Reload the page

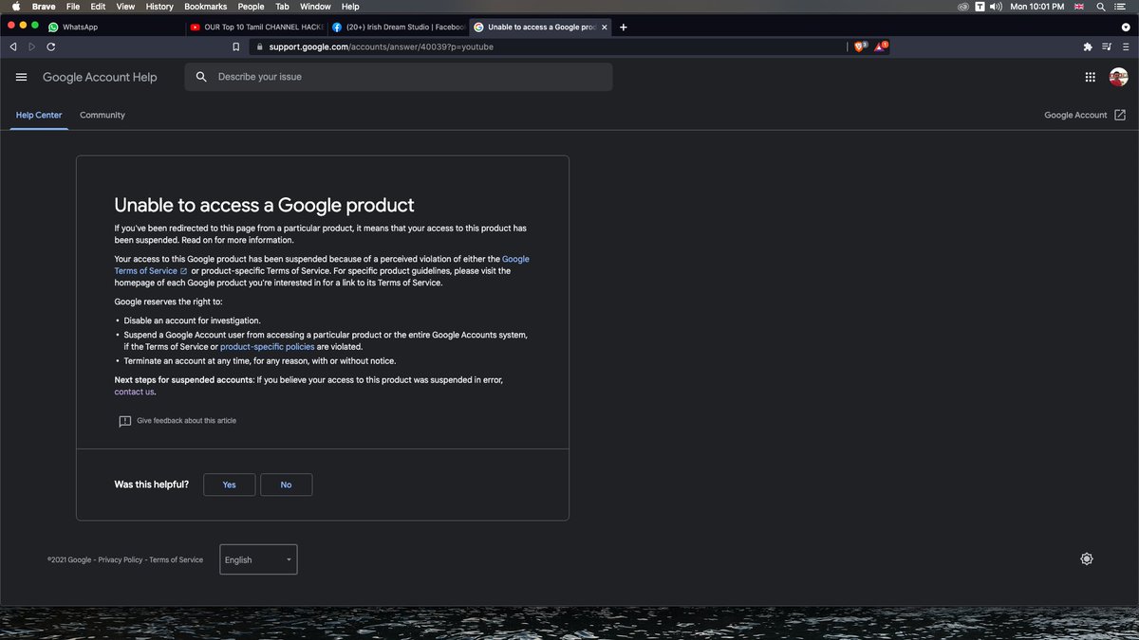tap(50, 46)
